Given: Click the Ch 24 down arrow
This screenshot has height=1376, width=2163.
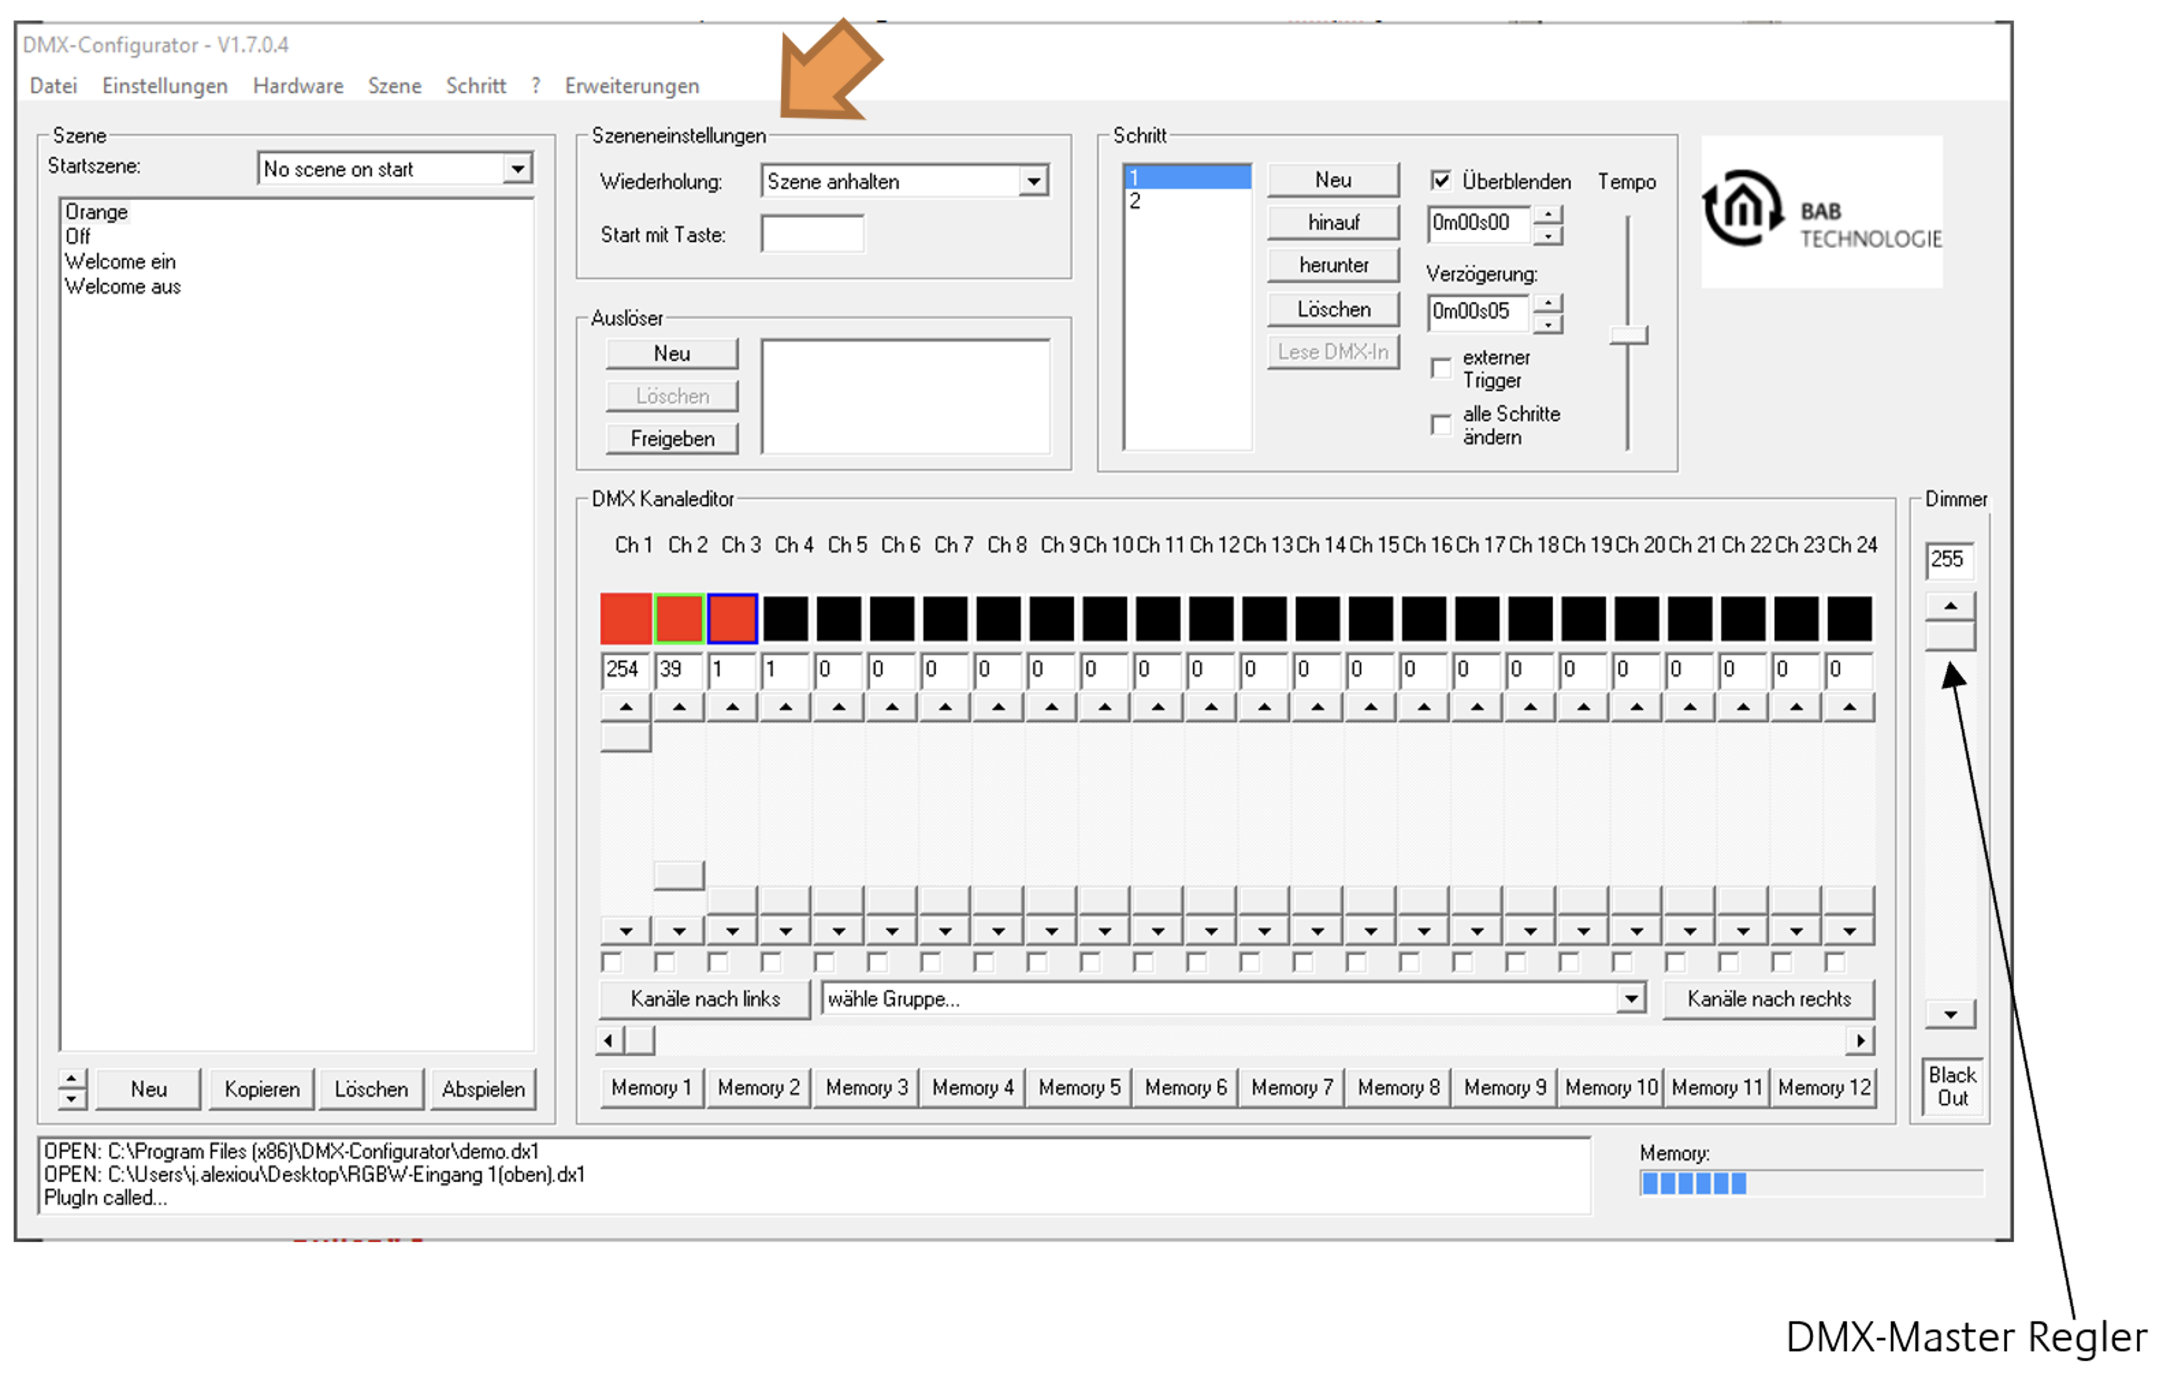Looking at the screenshot, I should click(x=1850, y=931).
